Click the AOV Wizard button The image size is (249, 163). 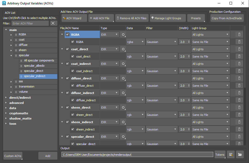(72, 18)
